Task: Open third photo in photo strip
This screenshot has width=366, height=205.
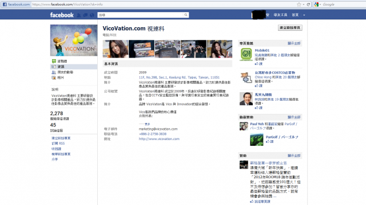Action: [x=168, y=49]
